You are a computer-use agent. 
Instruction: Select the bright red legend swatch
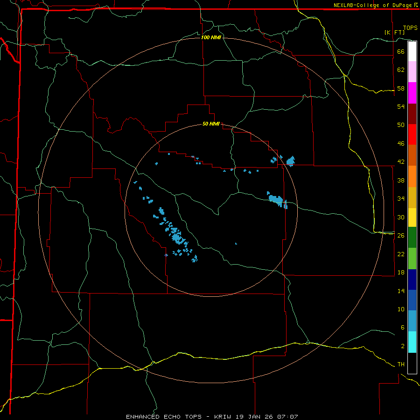tap(412, 134)
